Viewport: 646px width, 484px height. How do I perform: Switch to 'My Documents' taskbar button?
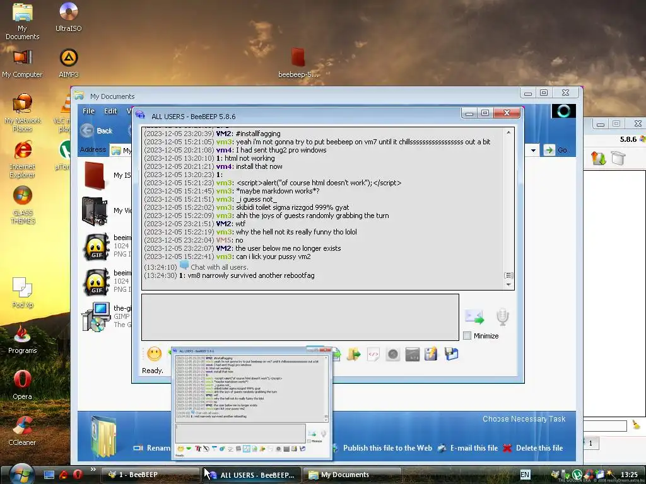[352, 475]
